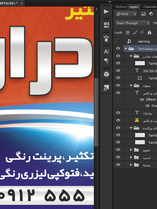Collapse the عنوان group

(131, 86)
